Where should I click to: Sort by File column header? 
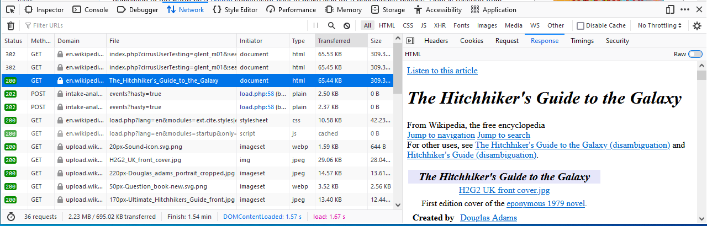point(171,41)
